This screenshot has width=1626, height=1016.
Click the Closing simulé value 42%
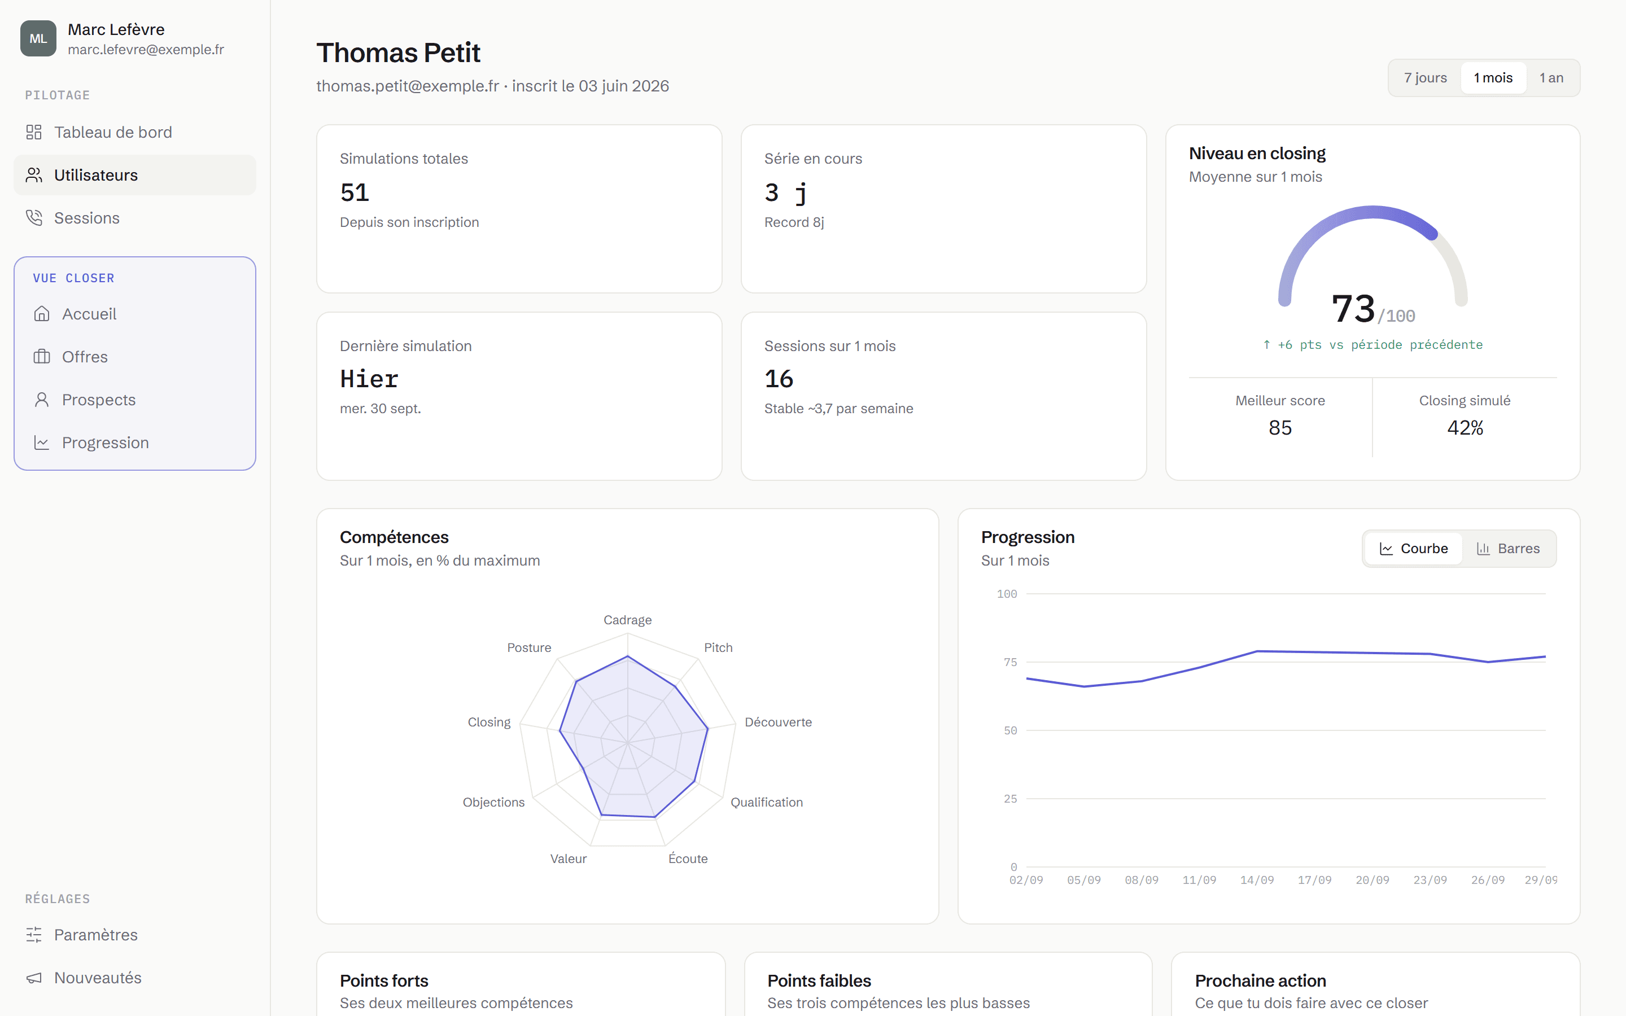tap(1465, 428)
